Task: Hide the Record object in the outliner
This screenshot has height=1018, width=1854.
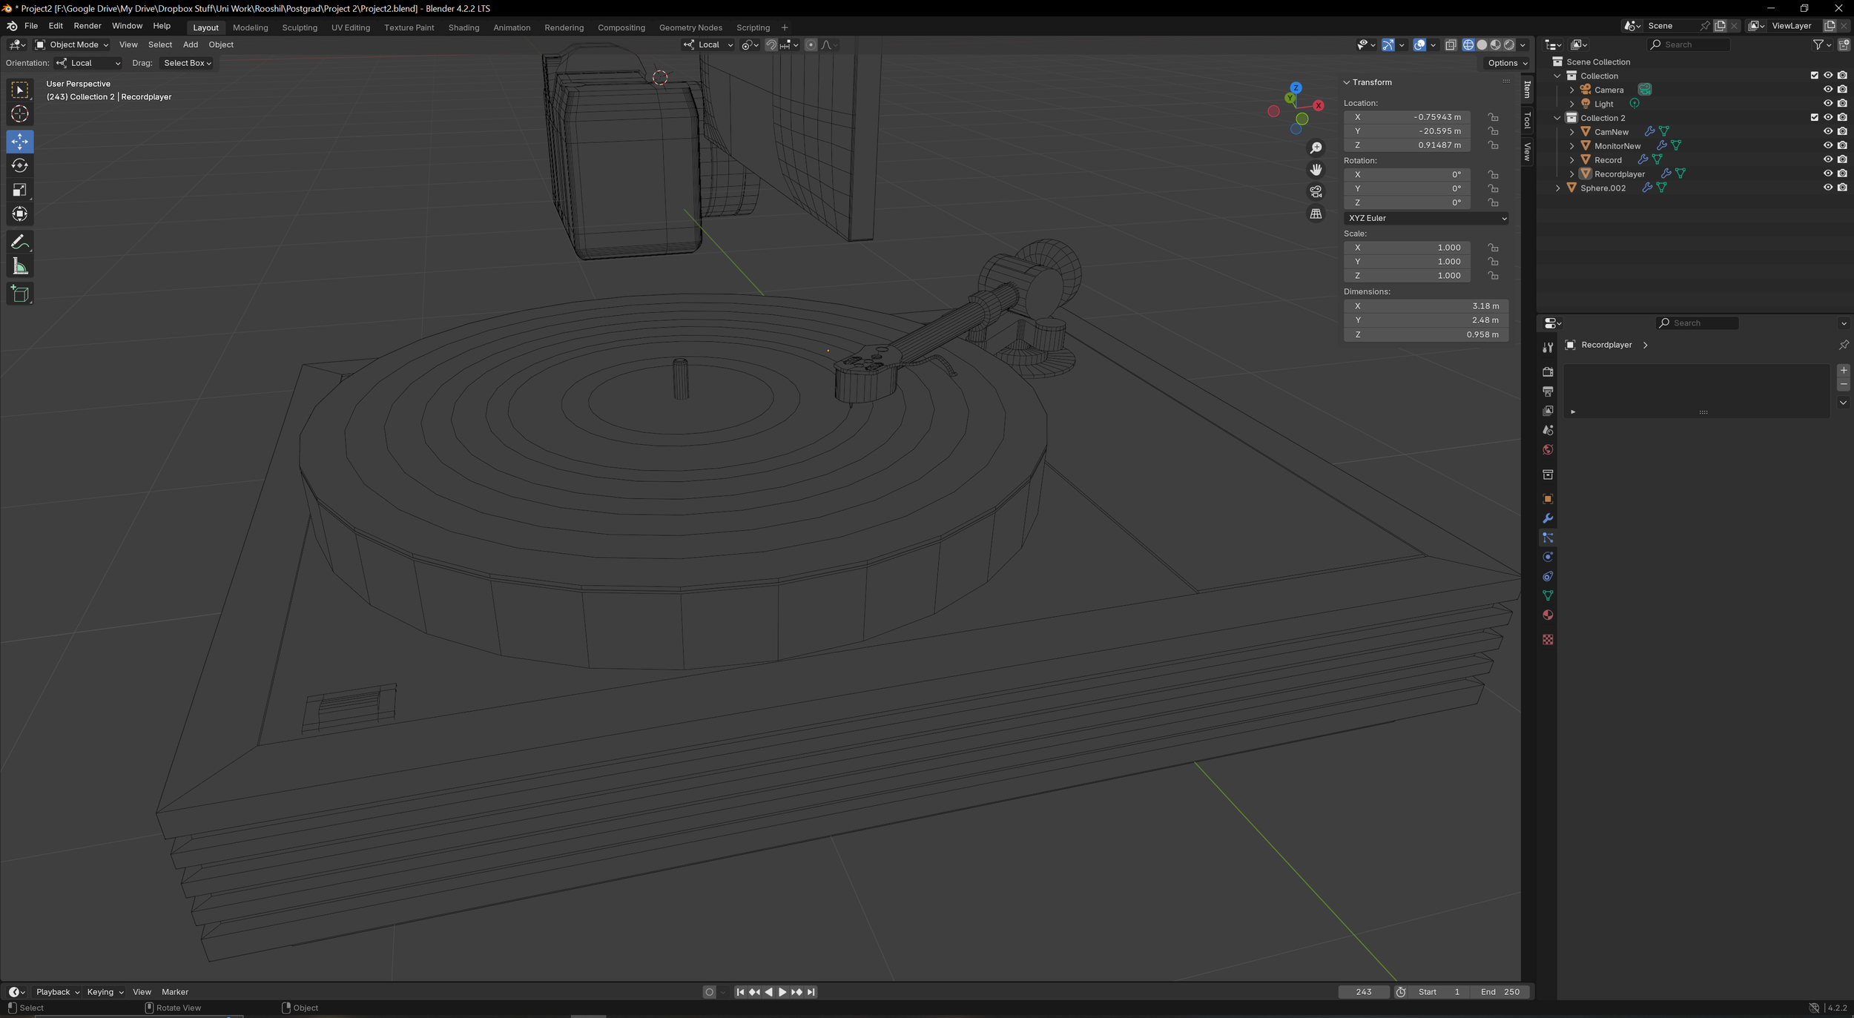Action: 1828,159
